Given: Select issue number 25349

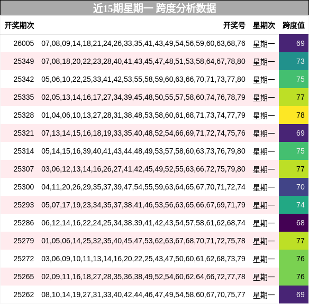Looking at the screenshot, I should click(24, 61).
